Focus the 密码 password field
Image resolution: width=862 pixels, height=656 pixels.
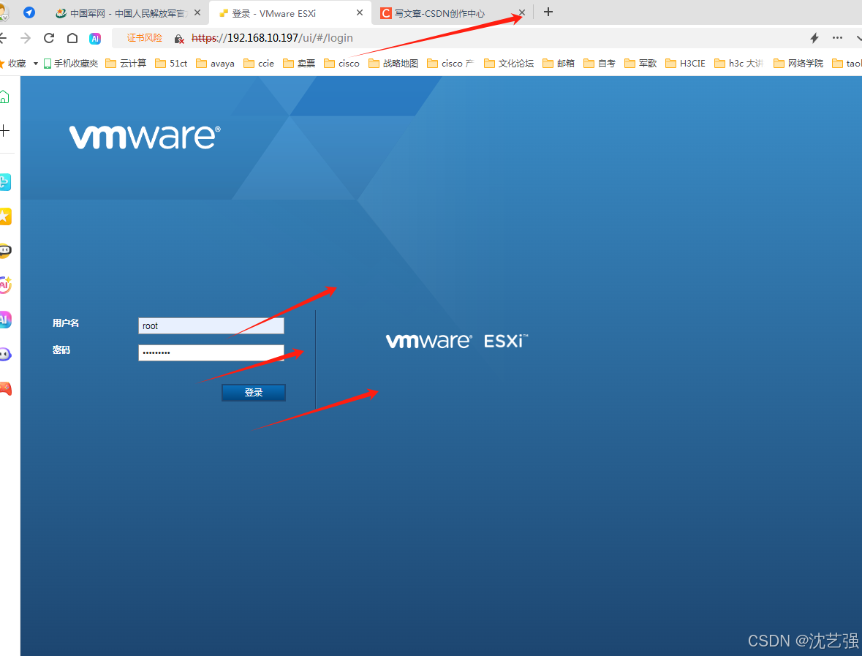211,352
